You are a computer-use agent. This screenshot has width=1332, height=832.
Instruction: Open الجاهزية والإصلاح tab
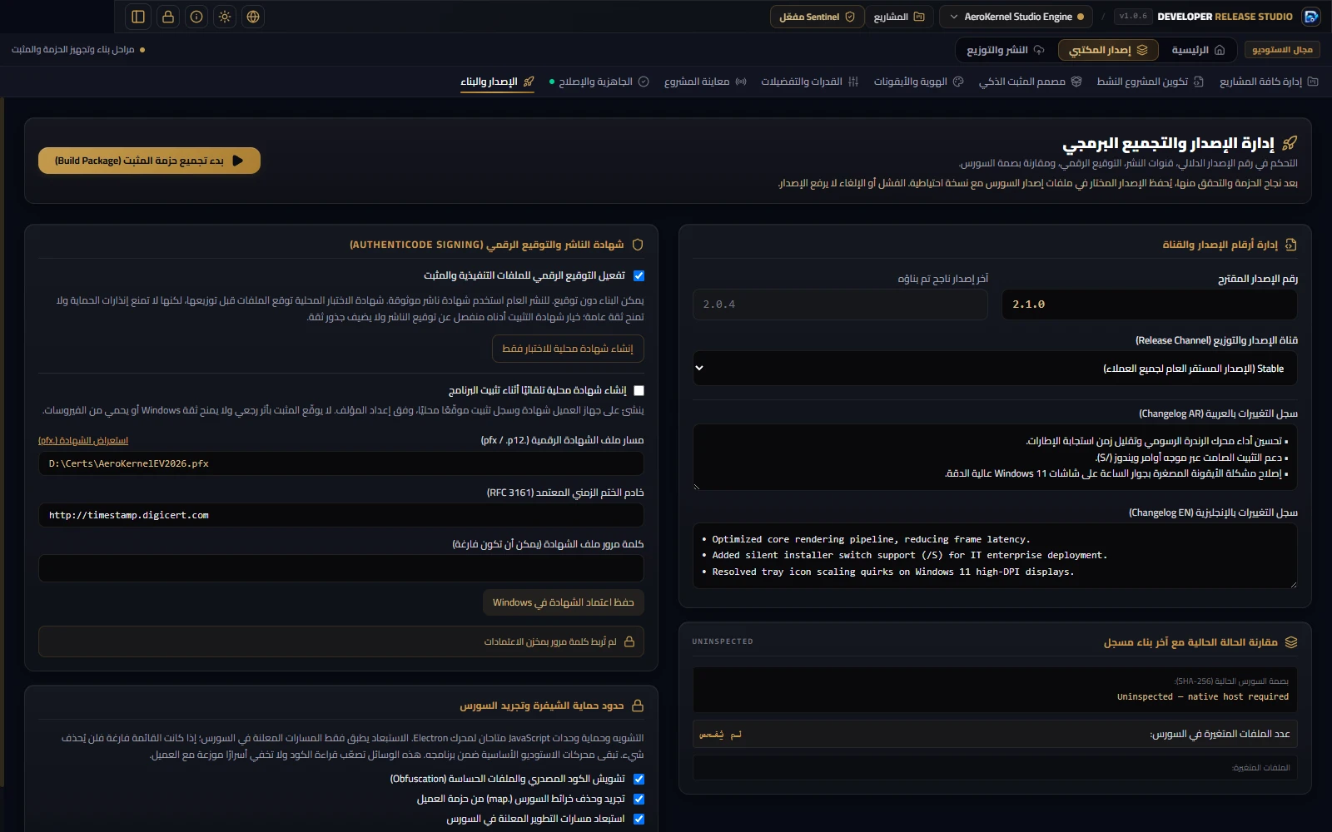pos(599,82)
